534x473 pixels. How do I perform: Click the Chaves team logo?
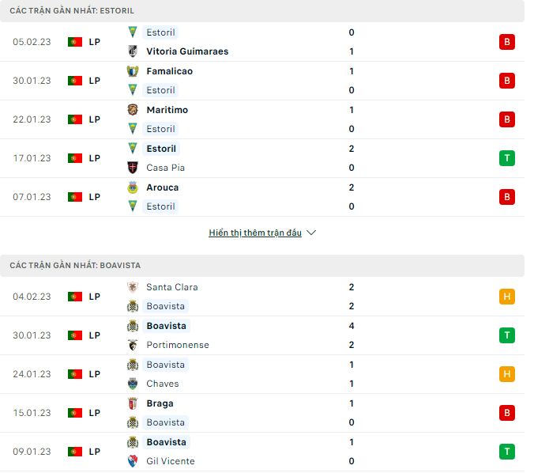point(133,384)
